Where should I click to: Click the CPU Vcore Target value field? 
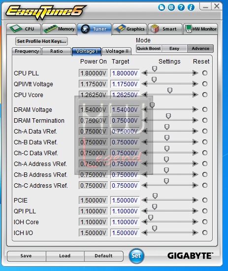(125, 95)
